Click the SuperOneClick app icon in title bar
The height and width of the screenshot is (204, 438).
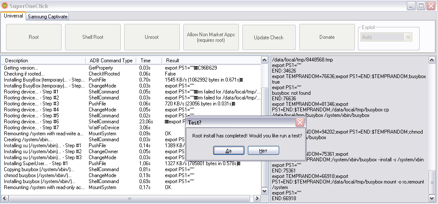click(x=5, y=6)
